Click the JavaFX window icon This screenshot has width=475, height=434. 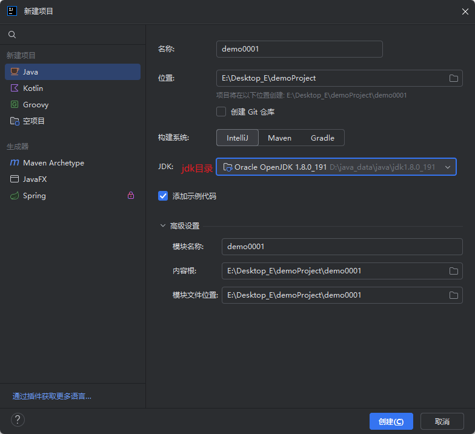point(15,179)
